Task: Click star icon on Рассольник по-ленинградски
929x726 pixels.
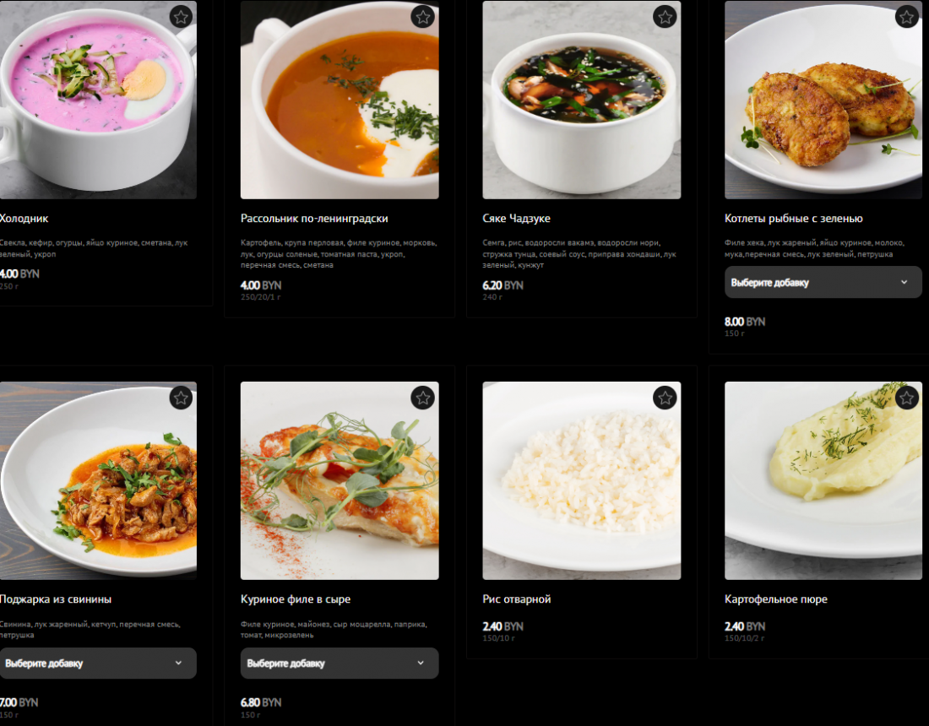Action: coord(423,17)
